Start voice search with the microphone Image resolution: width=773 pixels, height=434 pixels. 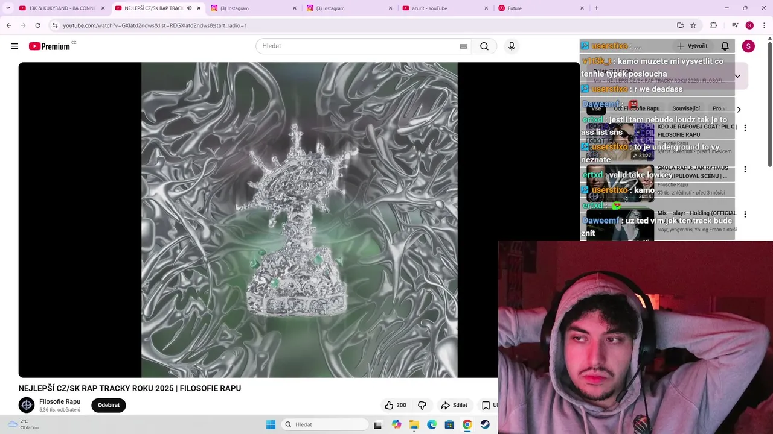pos(512,46)
